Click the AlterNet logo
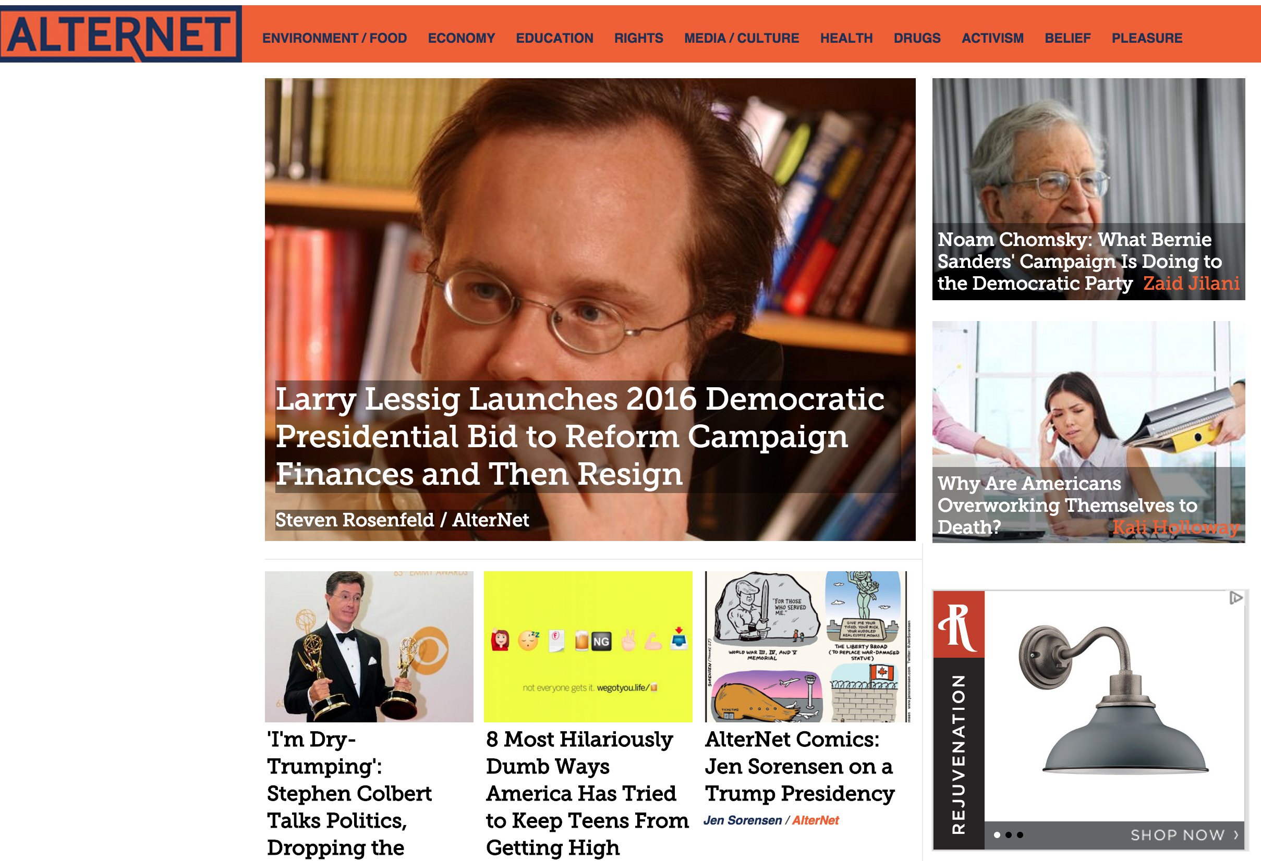Viewport: 1261px width, 861px height. 120,34
